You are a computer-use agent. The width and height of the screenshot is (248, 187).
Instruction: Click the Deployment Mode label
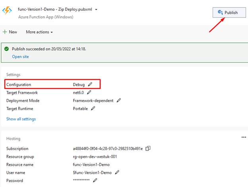point(23,100)
